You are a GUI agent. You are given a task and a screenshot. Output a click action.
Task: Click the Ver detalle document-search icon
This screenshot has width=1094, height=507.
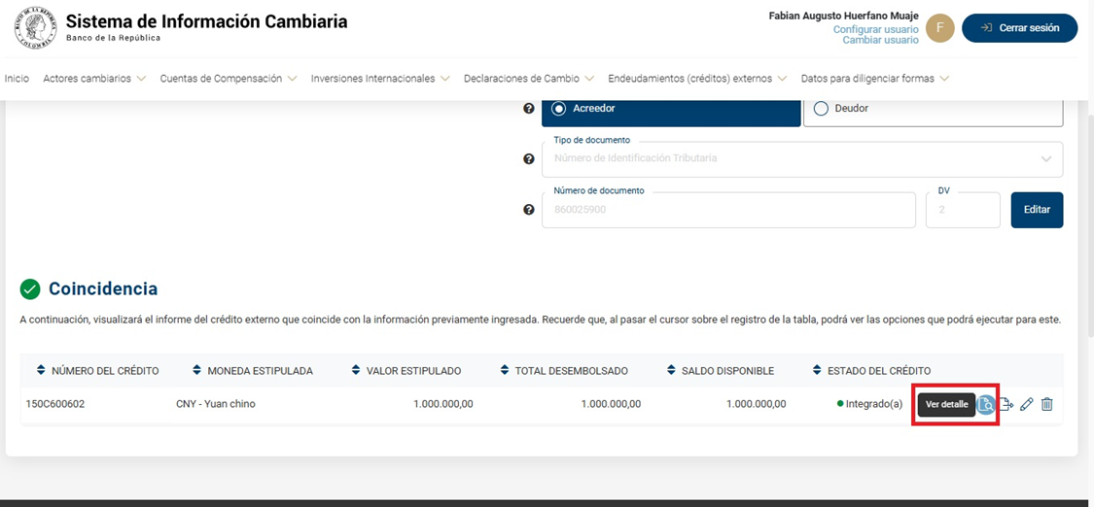pyautogui.click(x=986, y=405)
